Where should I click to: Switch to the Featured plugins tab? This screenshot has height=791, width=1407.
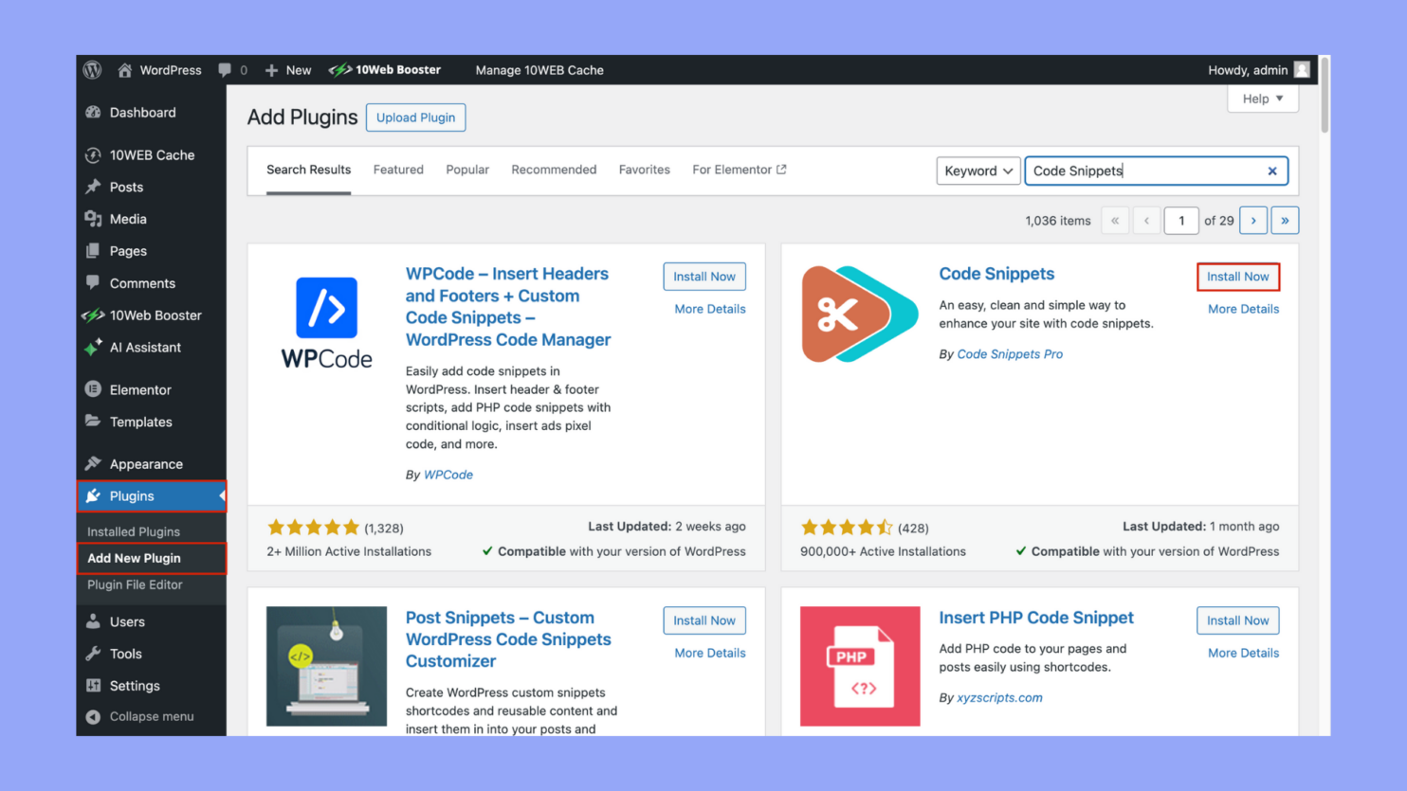[x=397, y=169]
